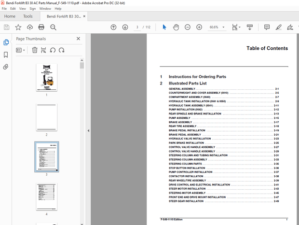Zoom out using the minus button
The height and width of the screenshot is (225, 299).
[188, 28]
